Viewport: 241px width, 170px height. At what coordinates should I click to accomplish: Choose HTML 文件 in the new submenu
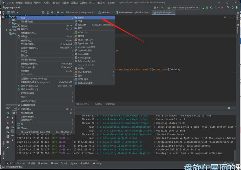tap(83, 32)
